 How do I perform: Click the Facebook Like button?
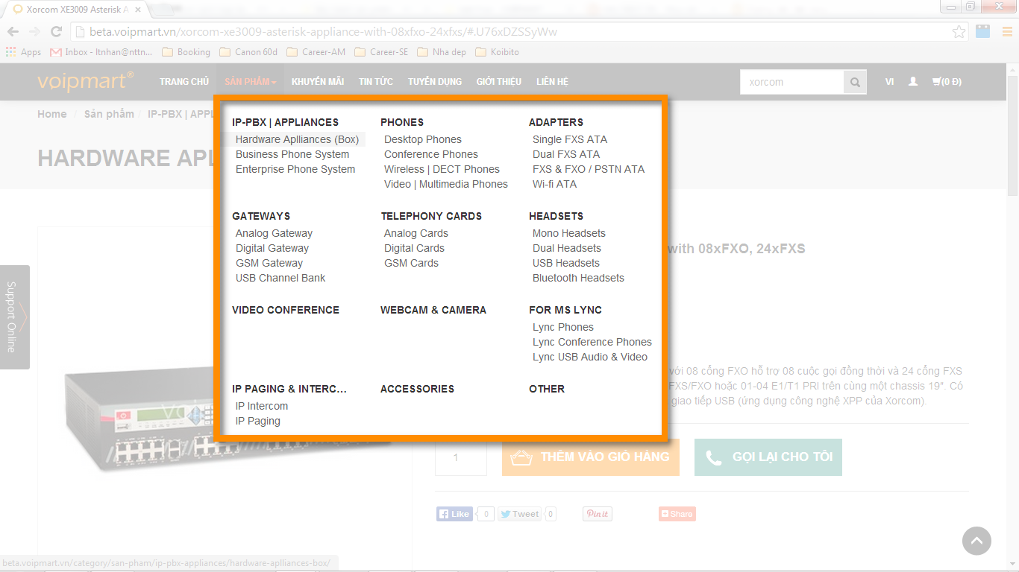click(x=454, y=514)
